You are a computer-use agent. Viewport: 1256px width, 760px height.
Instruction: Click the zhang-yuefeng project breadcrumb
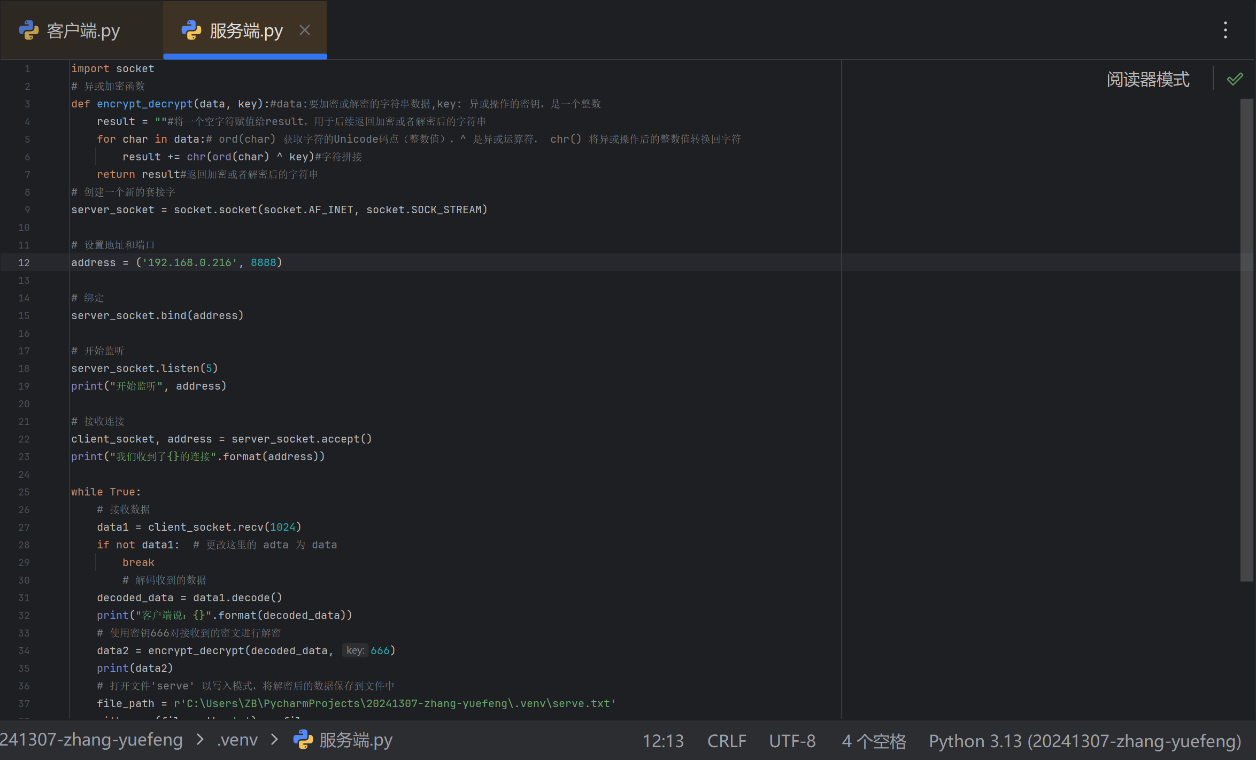click(91, 740)
